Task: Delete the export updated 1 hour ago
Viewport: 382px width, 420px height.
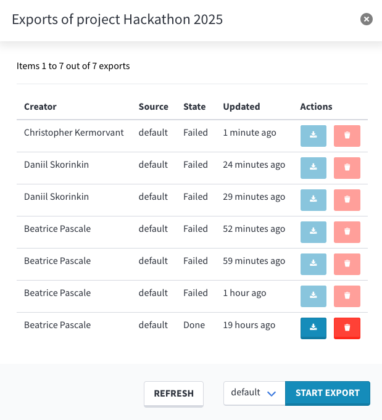Action: pyautogui.click(x=347, y=296)
